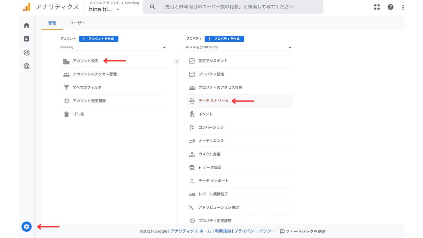The height and width of the screenshot is (238, 423).
Task: Click the オーディエンス person-list icon
Action: click(192, 141)
